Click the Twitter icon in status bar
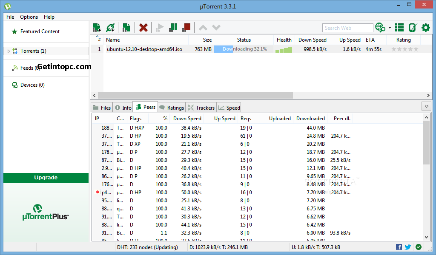The image size is (436, 255). 408,247
